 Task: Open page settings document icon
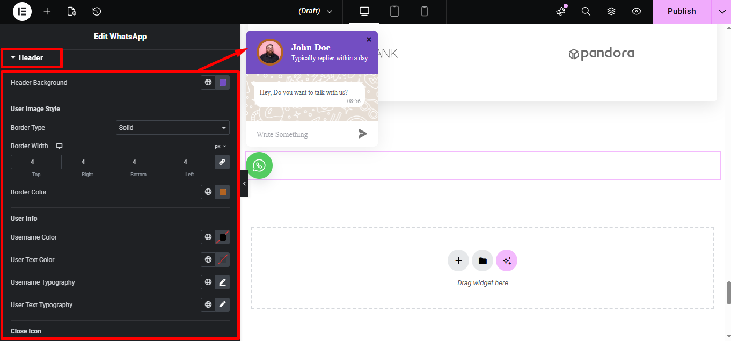point(71,11)
